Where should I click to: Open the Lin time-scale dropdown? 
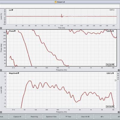11,10
